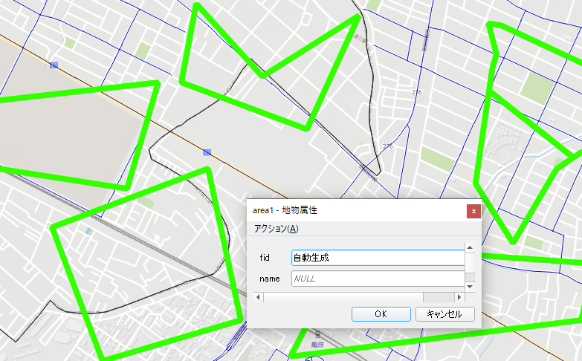Click the fid field showing 自動生成
The image size is (582, 361).
(377, 258)
